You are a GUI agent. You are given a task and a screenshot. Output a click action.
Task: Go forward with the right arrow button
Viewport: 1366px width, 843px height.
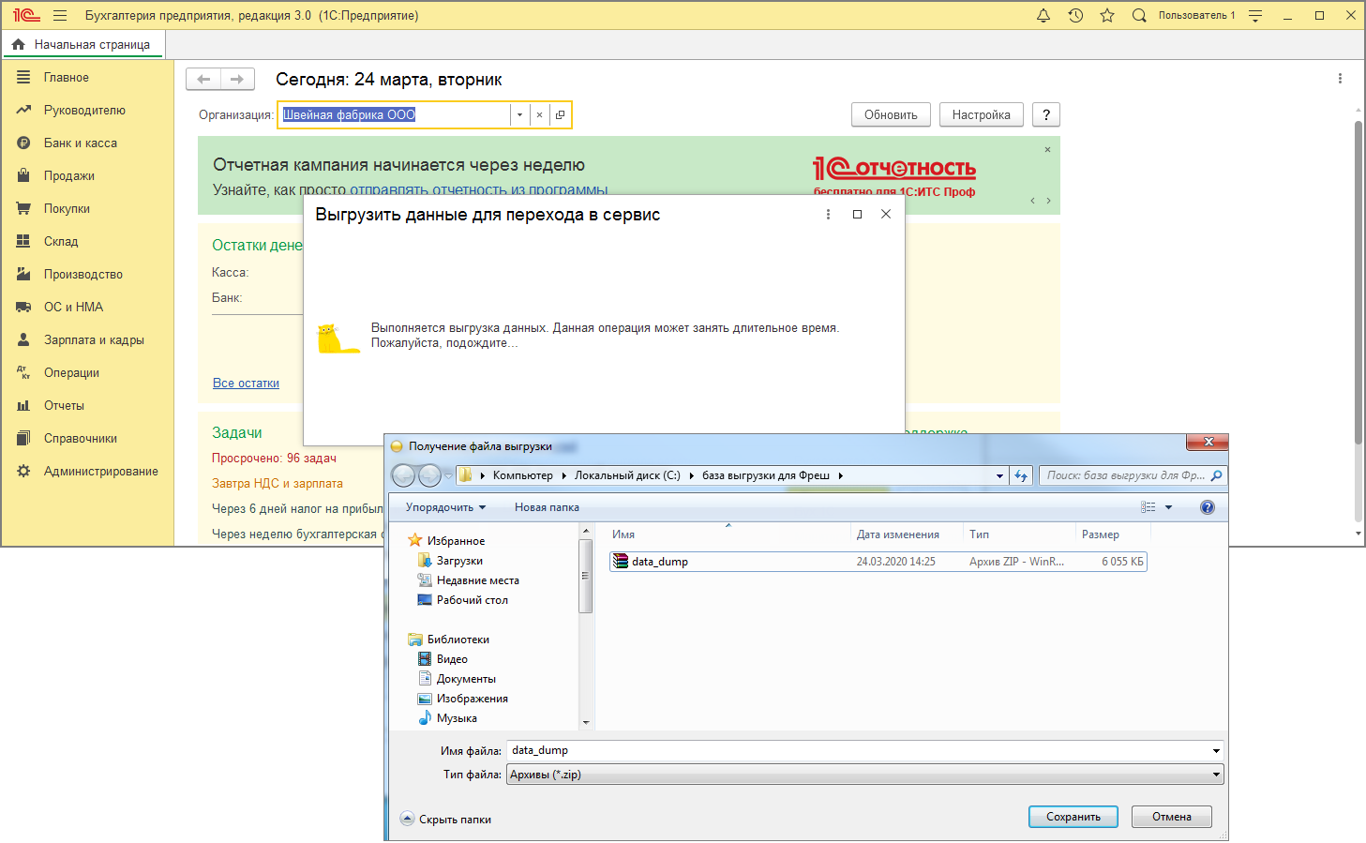pos(237,80)
